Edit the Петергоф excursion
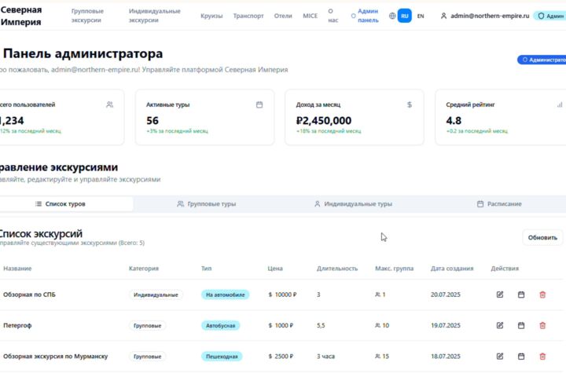566x377 pixels. [500, 325]
